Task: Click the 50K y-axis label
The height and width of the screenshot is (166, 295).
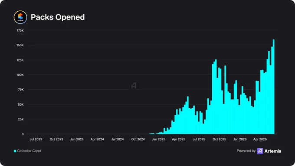Action: click(x=21, y=104)
